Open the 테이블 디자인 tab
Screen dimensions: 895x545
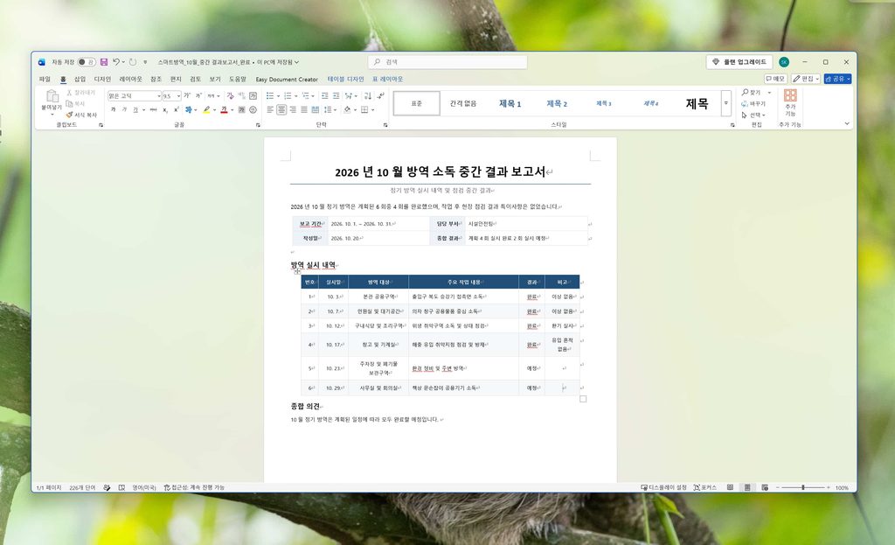345,79
